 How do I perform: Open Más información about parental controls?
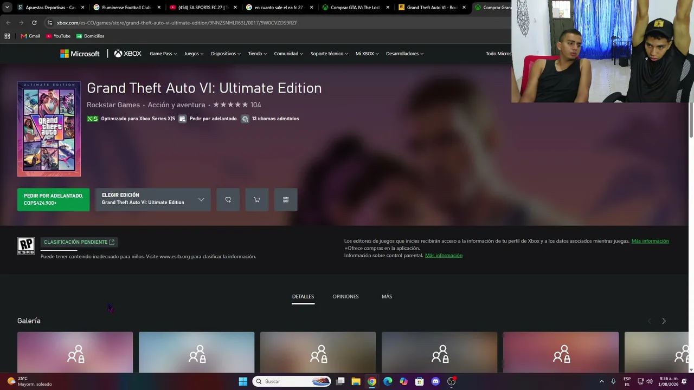point(444,256)
